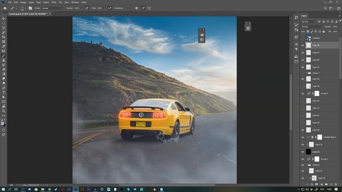Open the symmetry paint options icon
This screenshot has height=192, width=342.
pyautogui.click(x=149, y=8)
